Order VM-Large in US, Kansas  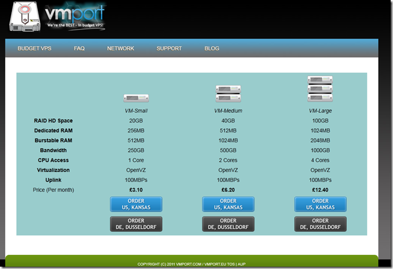pyautogui.click(x=320, y=204)
